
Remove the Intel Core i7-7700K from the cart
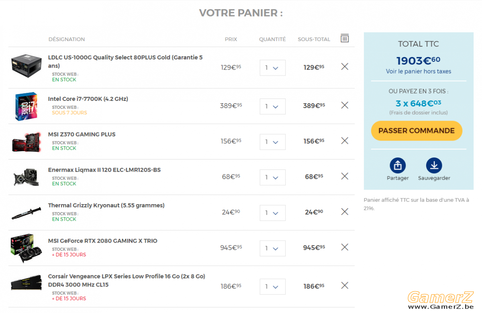(x=345, y=105)
